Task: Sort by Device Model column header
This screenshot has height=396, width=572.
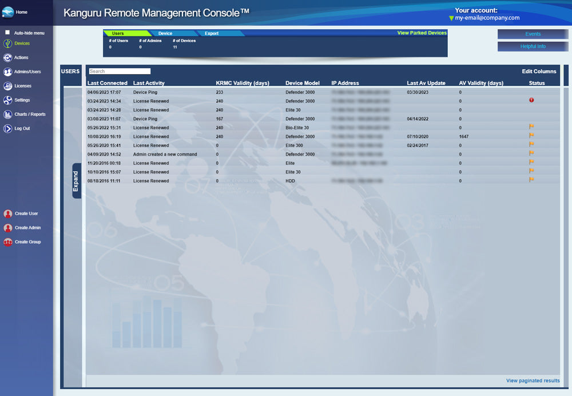Action: [x=303, y=83]
